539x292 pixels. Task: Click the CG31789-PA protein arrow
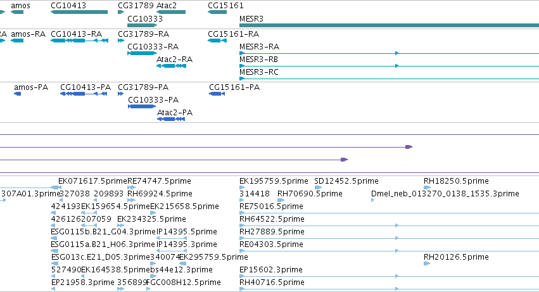click(120, 94)
